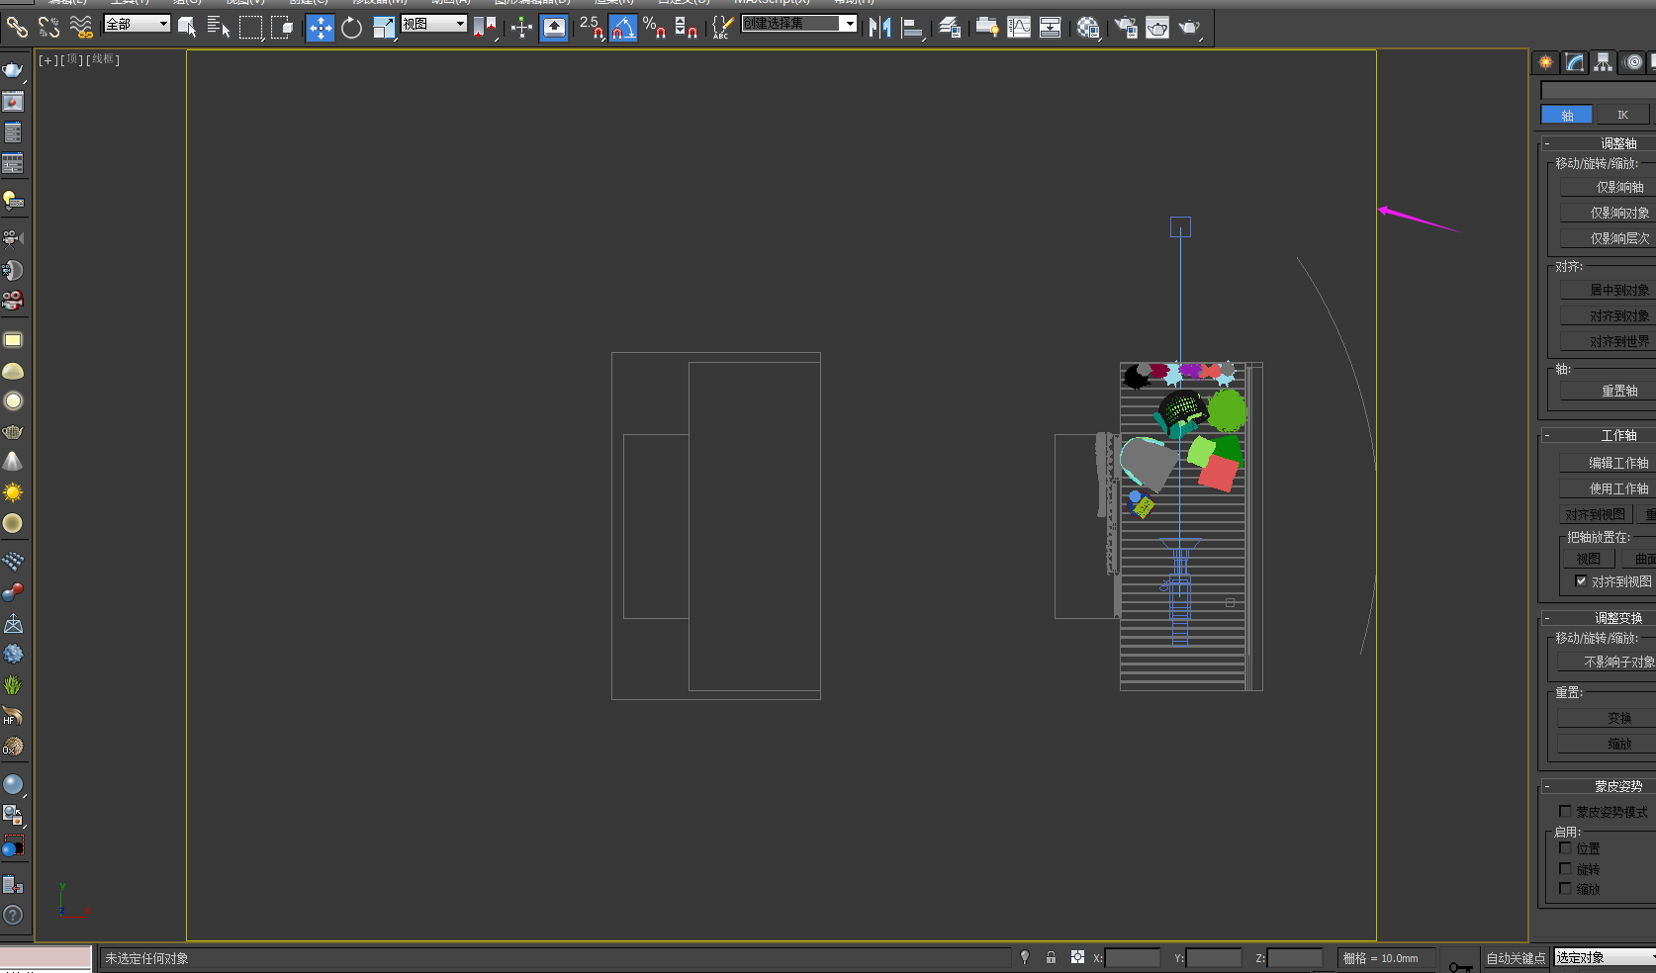Click the Z coordinate input field
The width and height of the screenshot is (1656, 973).
point(1295,957)
